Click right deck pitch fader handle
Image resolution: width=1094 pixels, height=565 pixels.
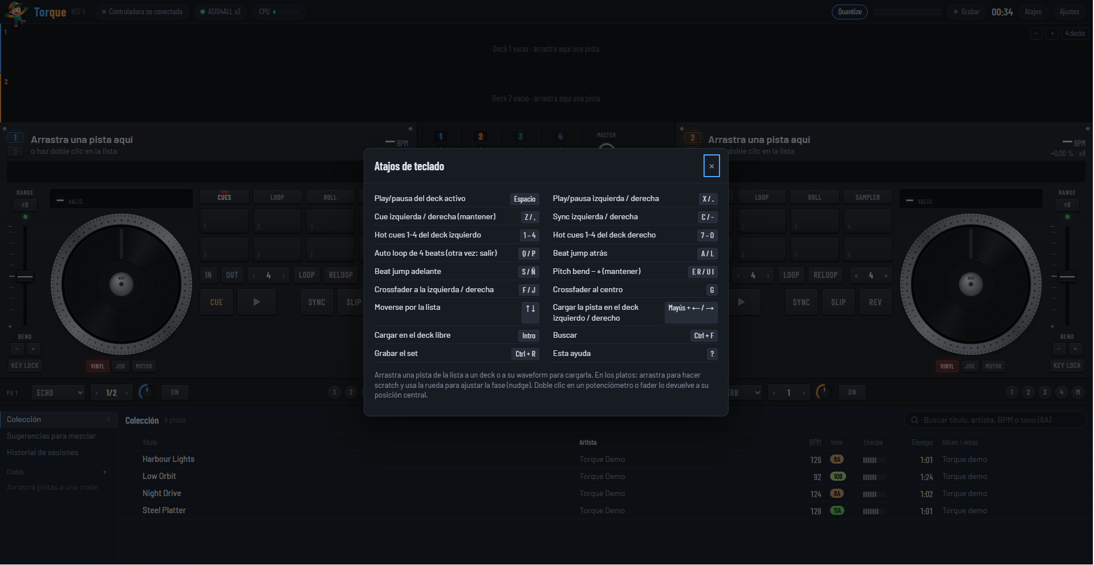[1067, 277]
